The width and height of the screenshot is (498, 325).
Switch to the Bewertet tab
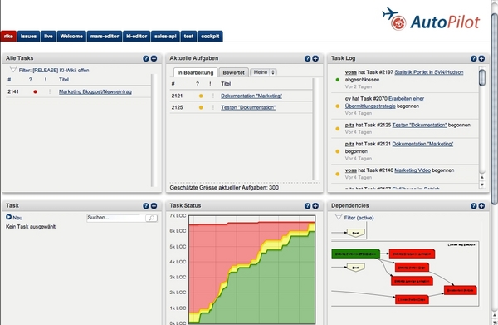point(233,72)
